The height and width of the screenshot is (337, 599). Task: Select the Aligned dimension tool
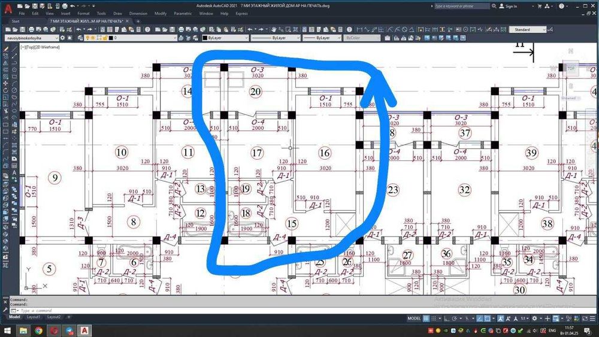(x=367, y=29)
